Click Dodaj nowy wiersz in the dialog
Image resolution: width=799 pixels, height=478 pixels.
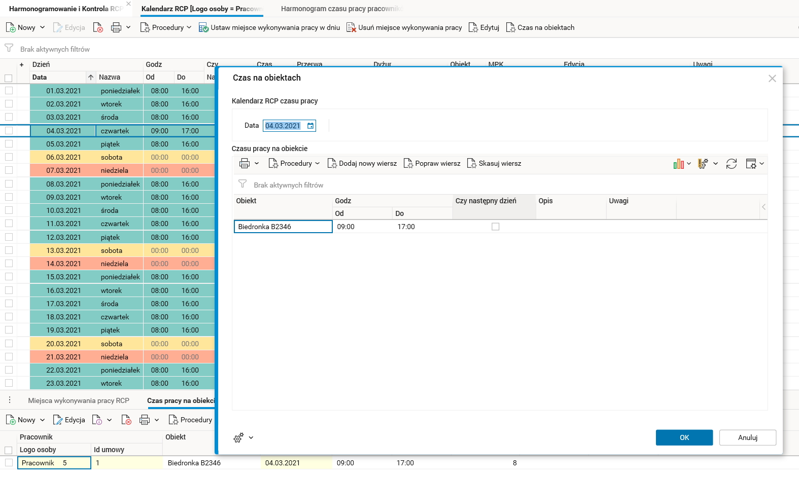362,163
